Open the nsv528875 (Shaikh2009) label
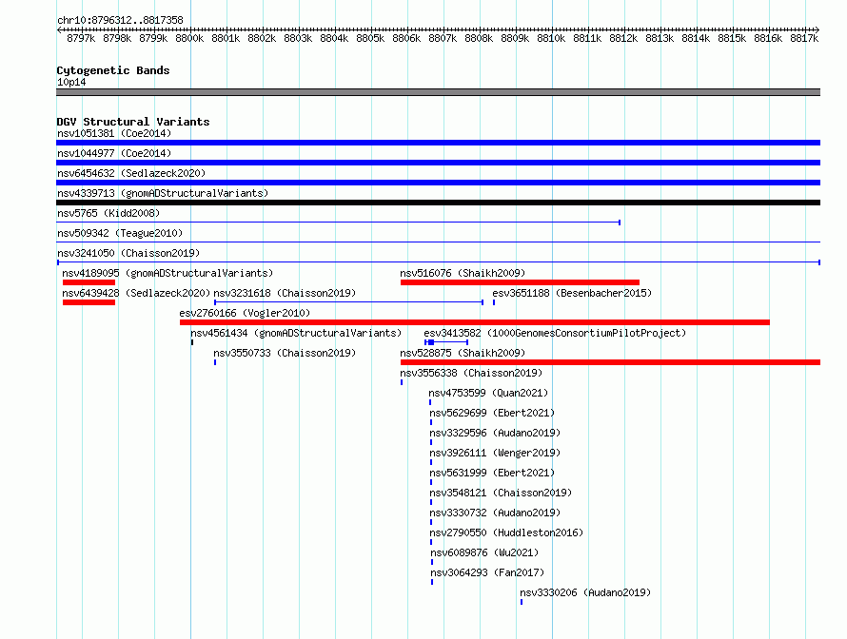Viewport: 847px width, 639px height. (463, 353)
